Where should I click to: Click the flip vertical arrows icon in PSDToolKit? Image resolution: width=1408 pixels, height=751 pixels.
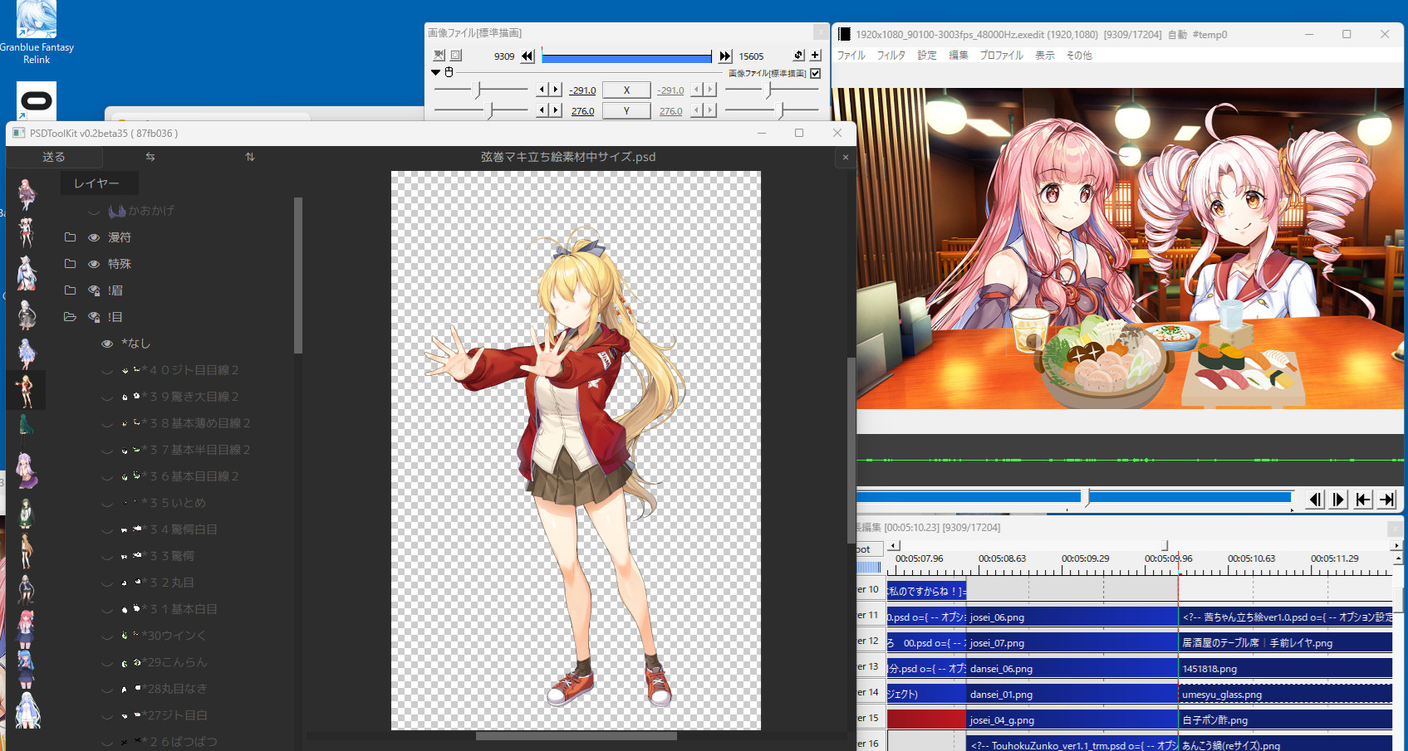[250, 157]
